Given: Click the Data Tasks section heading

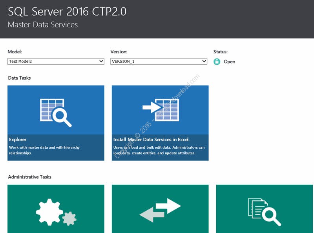Looking at the screenshot, I should [19, 78].
